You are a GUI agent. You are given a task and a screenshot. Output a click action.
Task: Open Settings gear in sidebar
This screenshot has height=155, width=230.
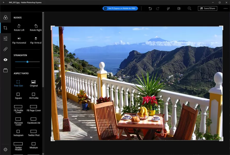[5, 149]
